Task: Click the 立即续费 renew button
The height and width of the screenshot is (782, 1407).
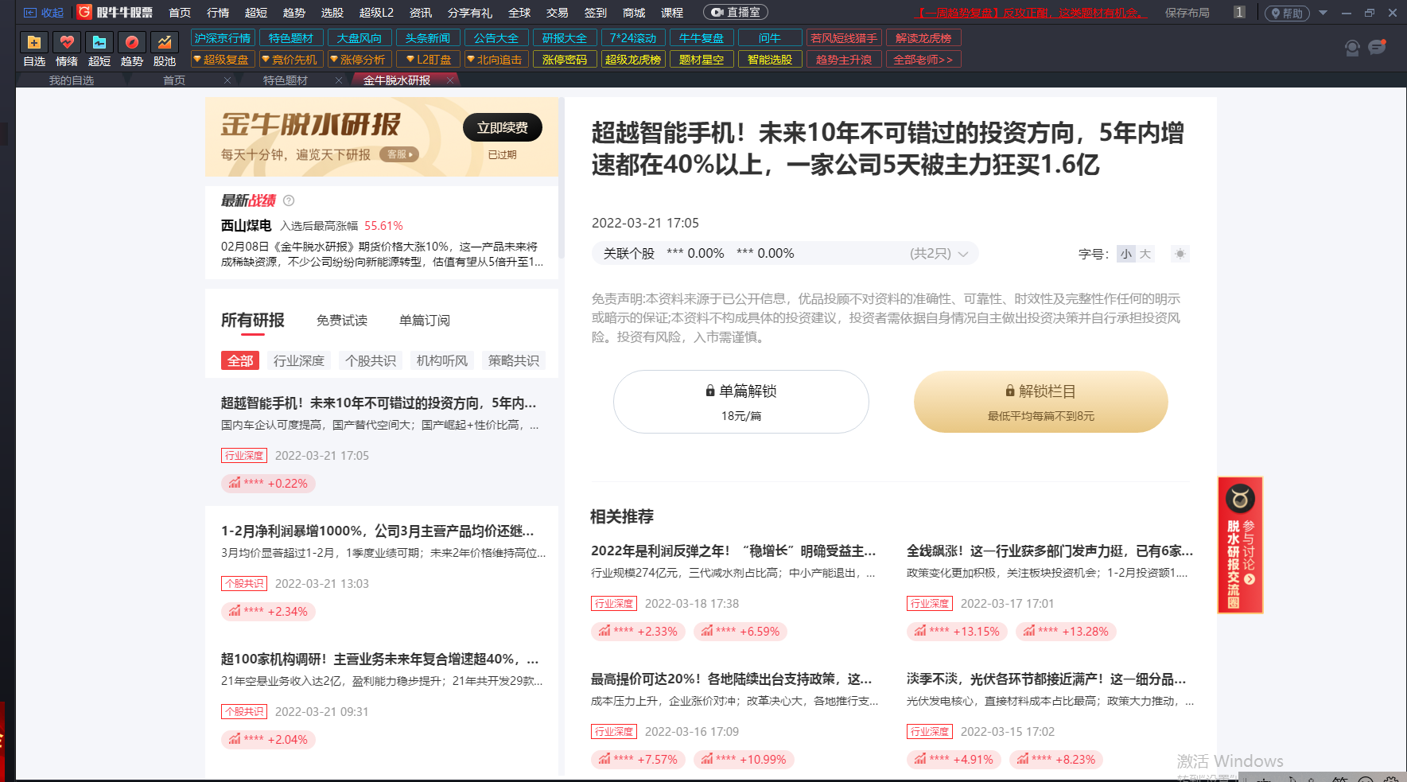Action: (503, 127)
